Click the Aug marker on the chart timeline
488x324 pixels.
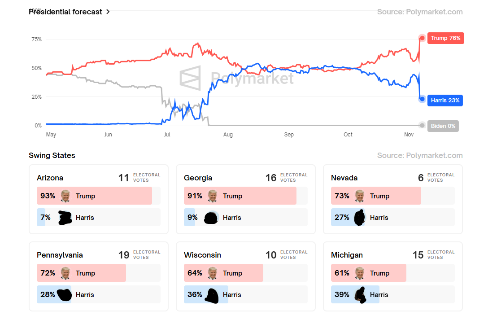click(x=228, y=135)
